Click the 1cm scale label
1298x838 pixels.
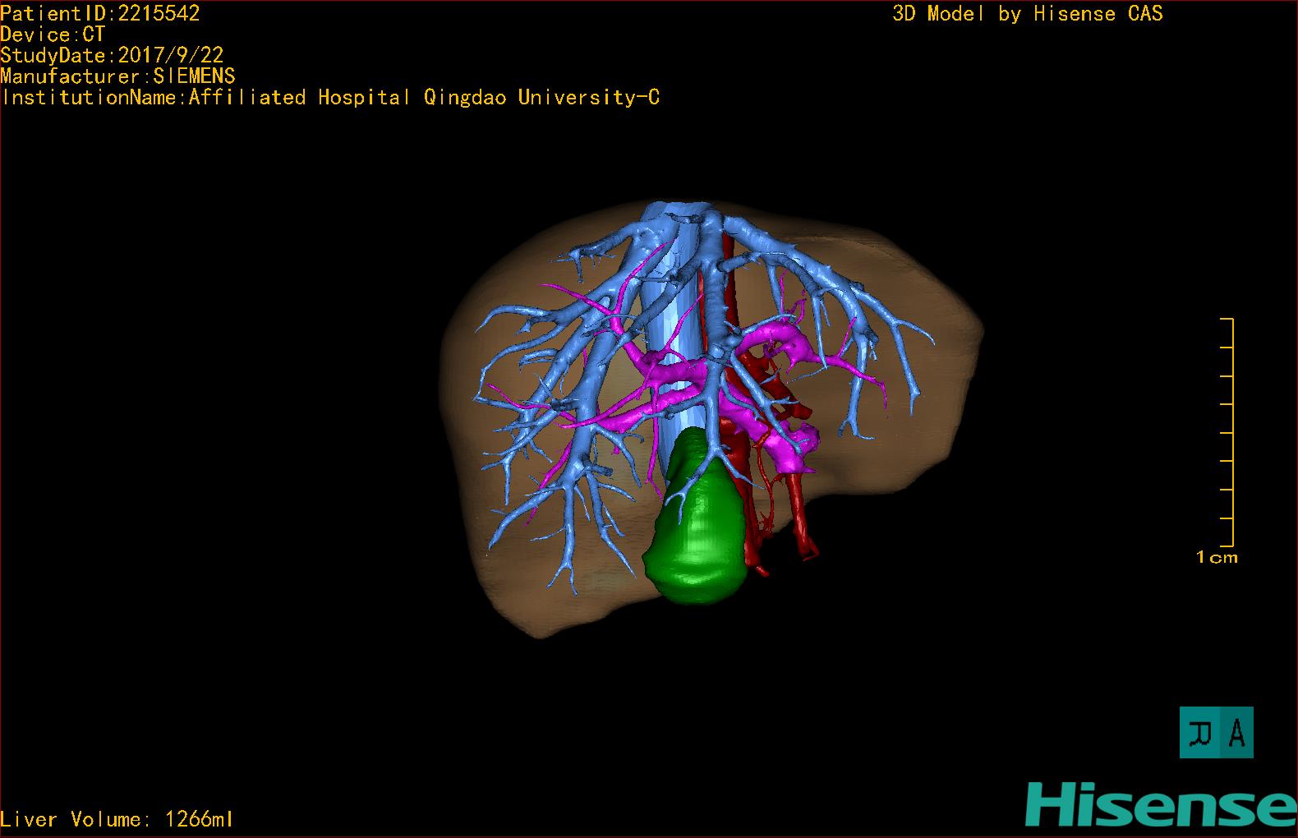click(1217, 558)
